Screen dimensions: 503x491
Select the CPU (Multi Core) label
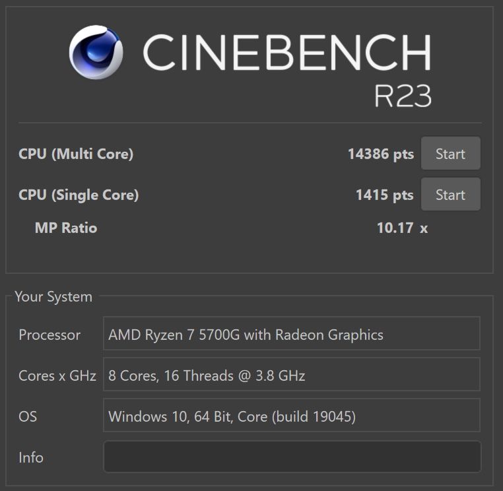pyautogui.click(x=76, y=154)
